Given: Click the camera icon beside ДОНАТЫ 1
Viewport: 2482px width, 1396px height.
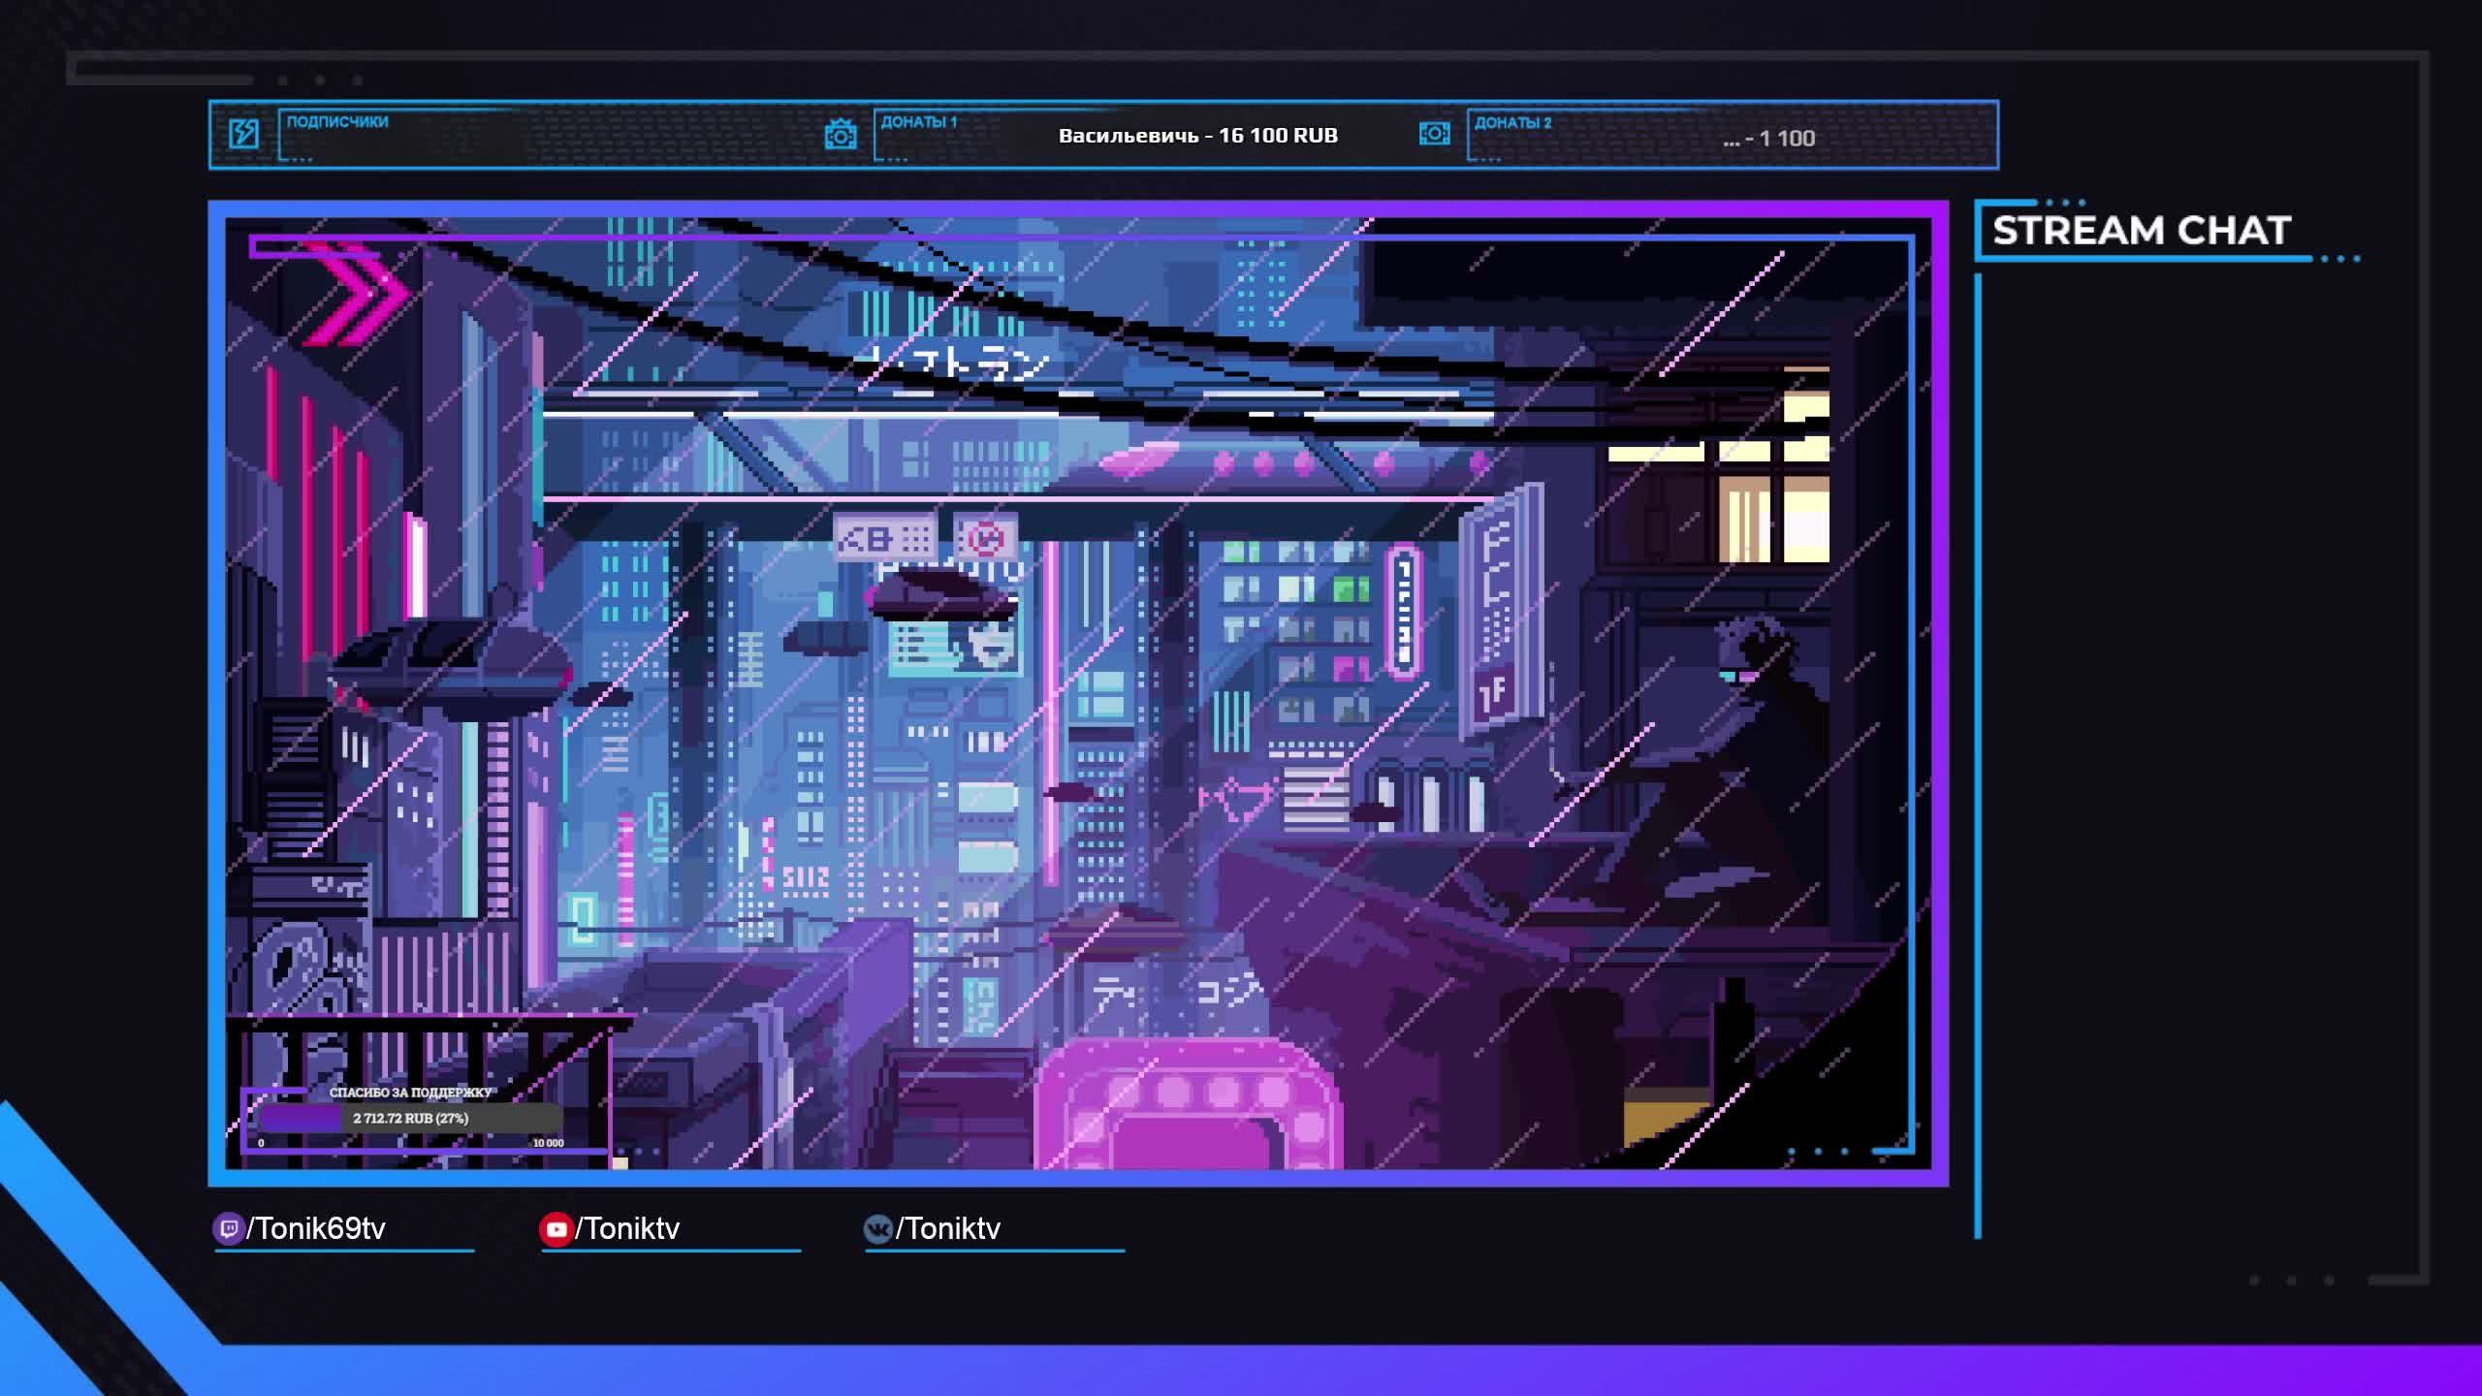Looking at the screenshot, I should [840, 134].
